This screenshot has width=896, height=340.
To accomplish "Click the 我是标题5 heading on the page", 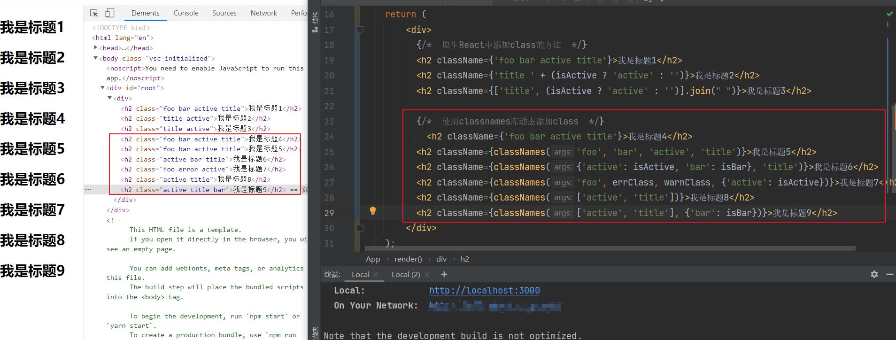I will pyautogui.click(x=32, y=149).
